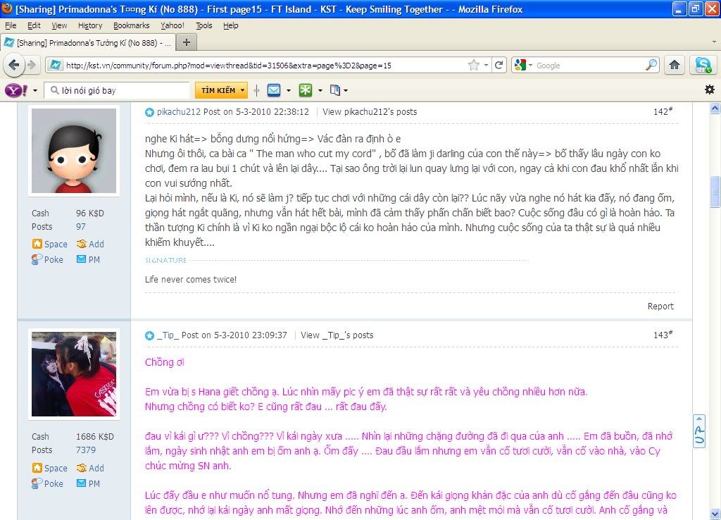Click Add friend under _Tip_ profile
The image size is (721, 520).
tap(90, 468)
